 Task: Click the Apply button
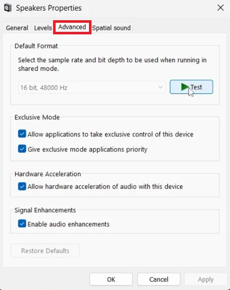click(206, 279)
